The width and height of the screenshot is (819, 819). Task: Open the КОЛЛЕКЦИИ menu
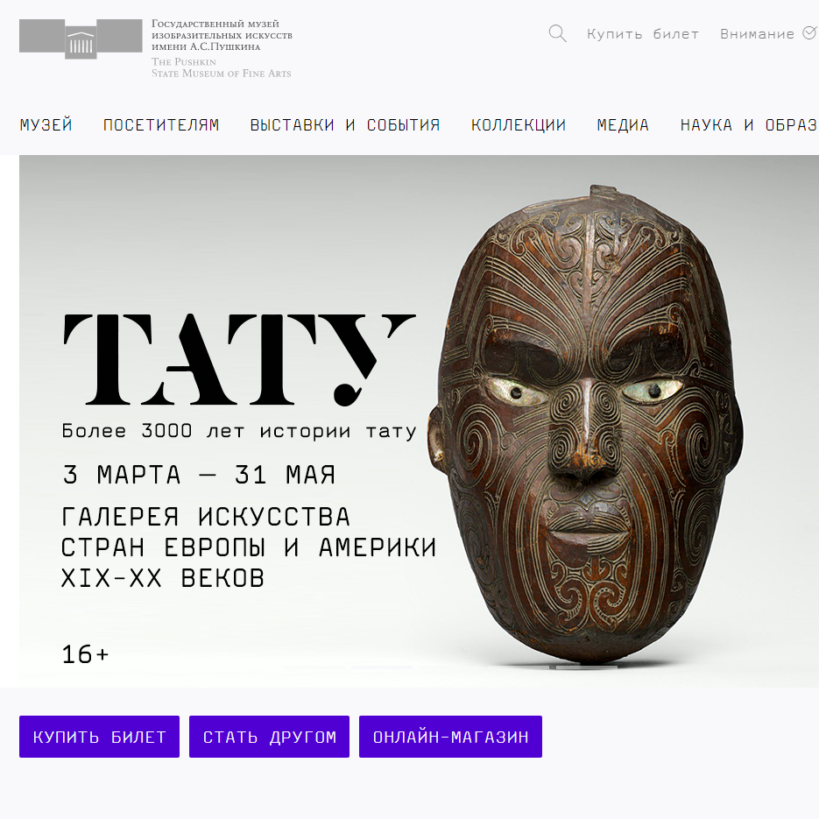point(519,125)
